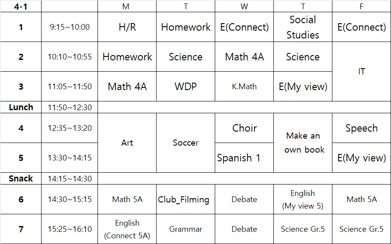Click the English (Connect 5A) cell
391x244 pixels.
click(127, 229)
